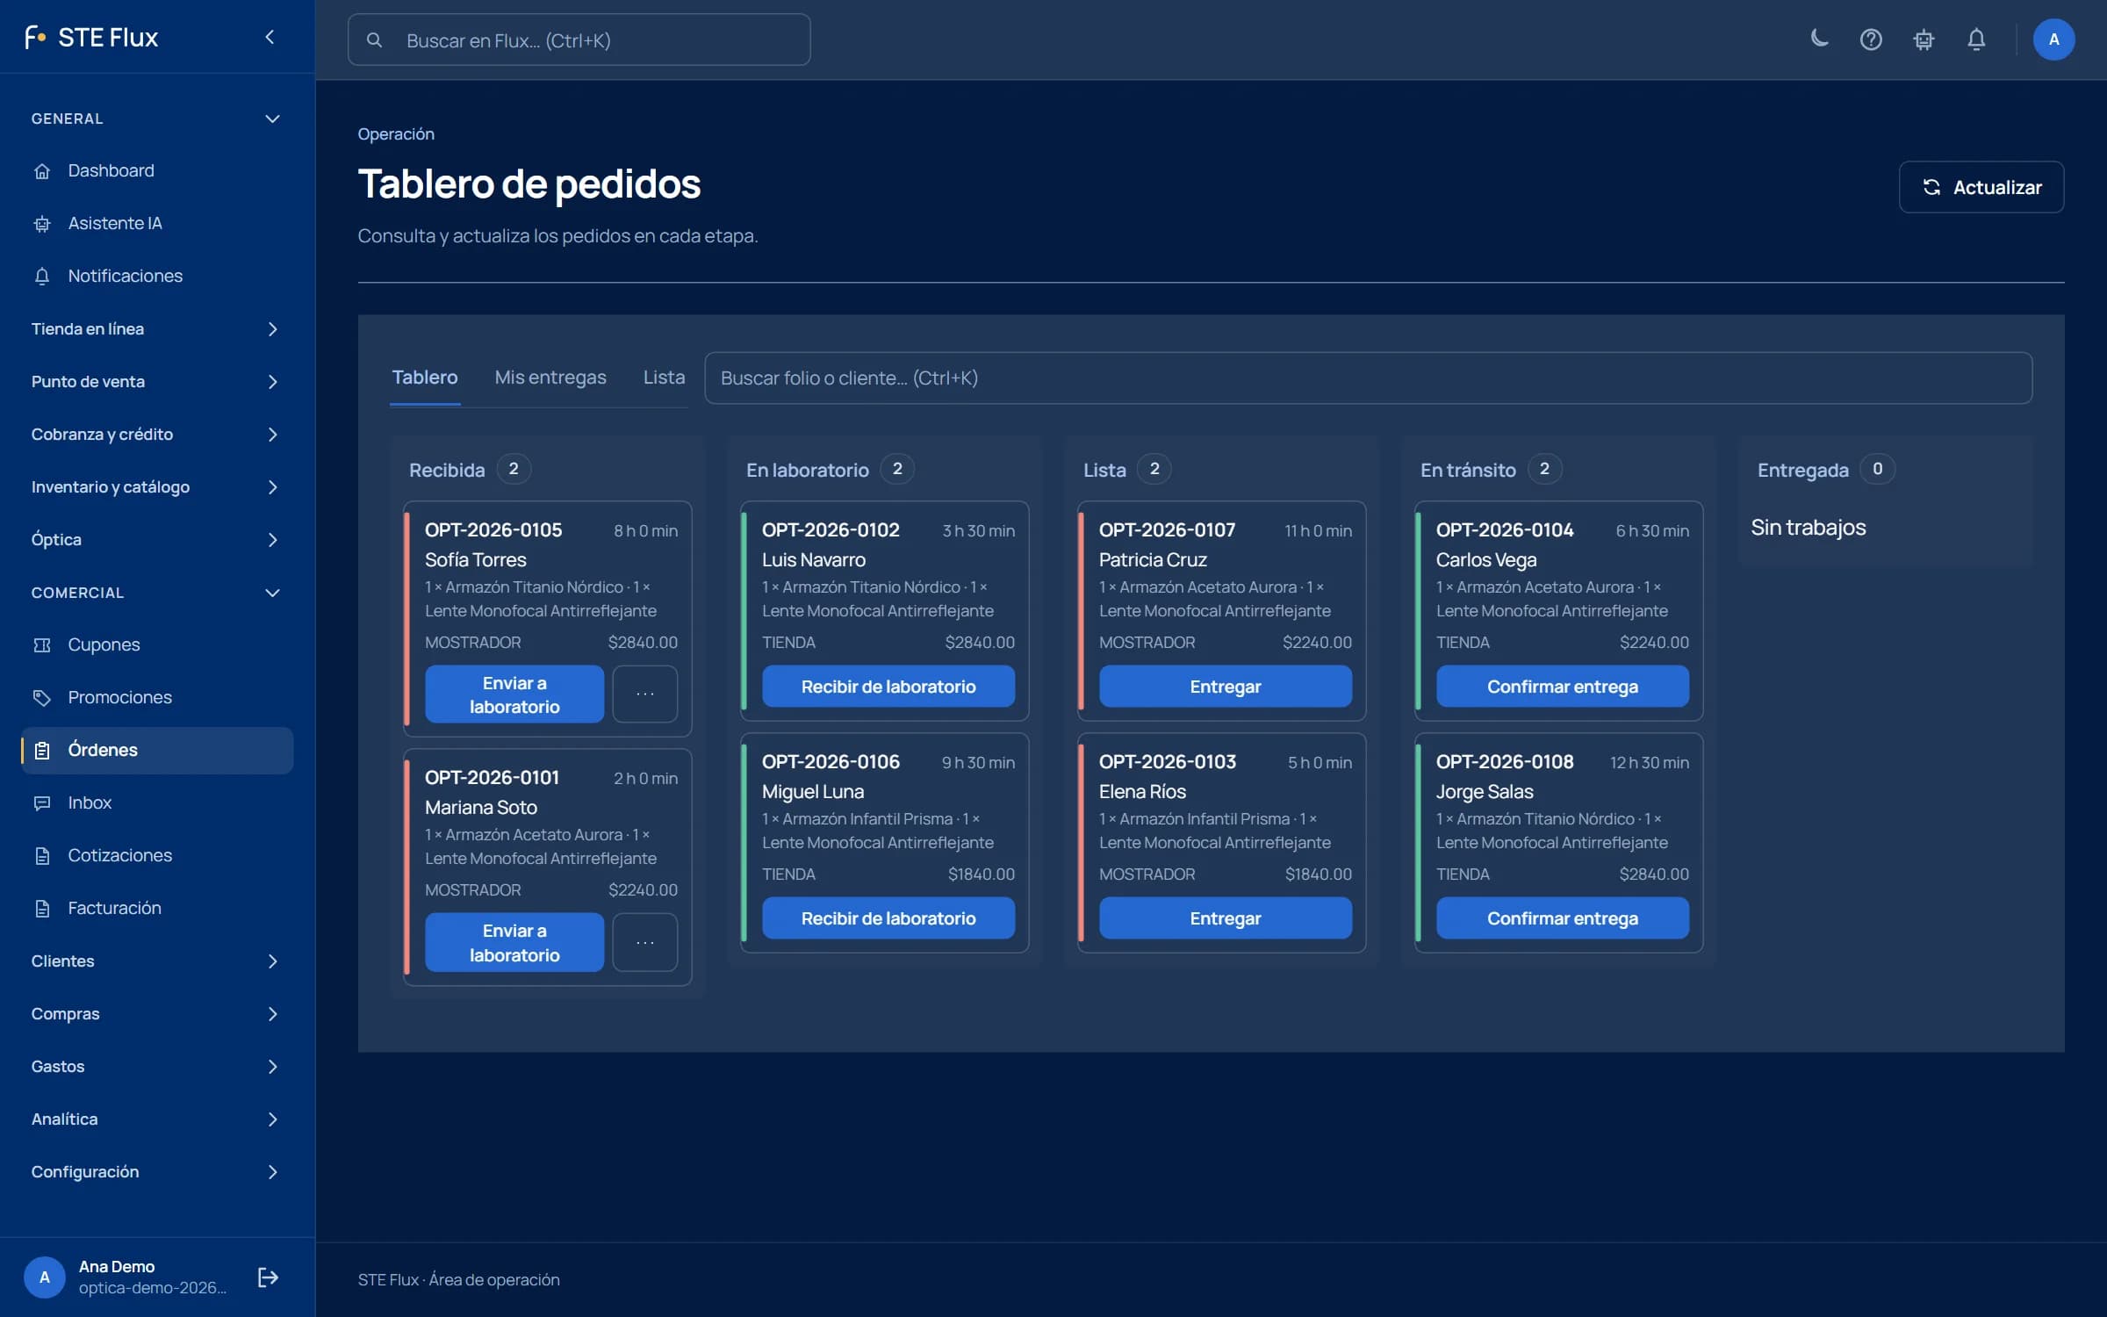Expand Inventario y catálogo menu
Viewport: 2107px width, 1317px height.
coord(158,486)
